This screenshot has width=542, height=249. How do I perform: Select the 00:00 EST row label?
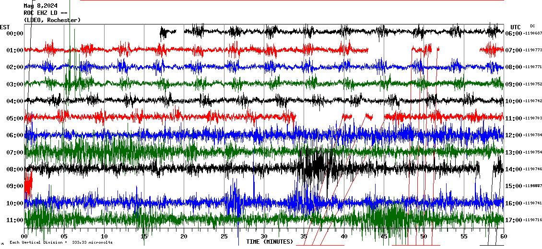[15, 34]
